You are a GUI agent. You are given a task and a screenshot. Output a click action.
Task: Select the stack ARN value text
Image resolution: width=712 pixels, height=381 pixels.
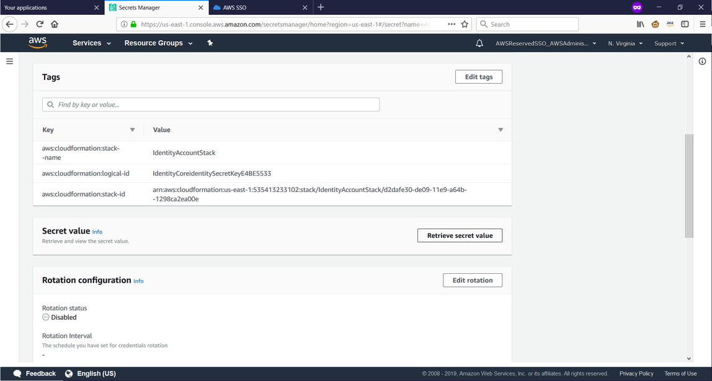point(309,194)
